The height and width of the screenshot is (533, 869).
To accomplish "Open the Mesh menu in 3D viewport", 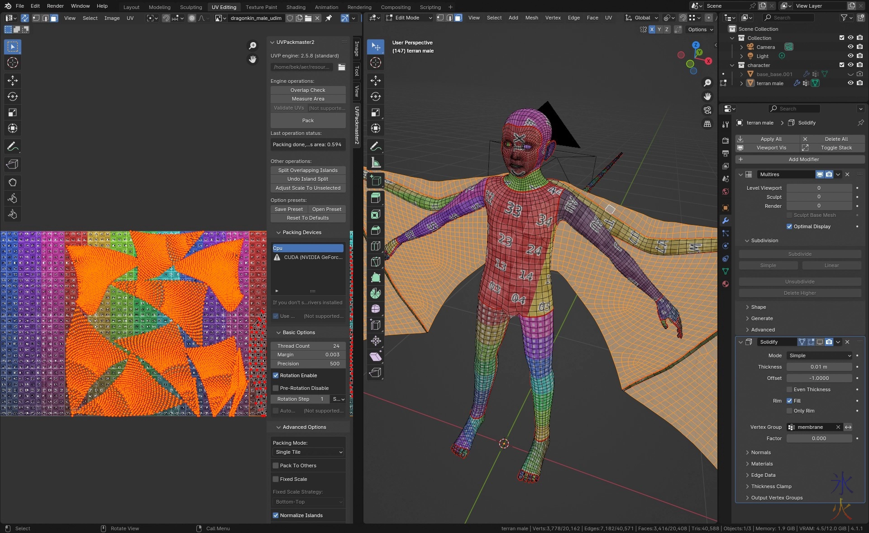I will [x=531, y=18].
